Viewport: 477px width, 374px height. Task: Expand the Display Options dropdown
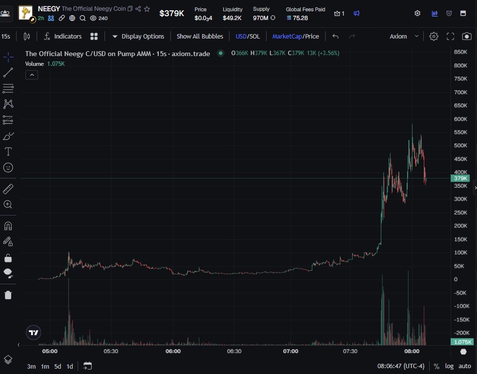(138, 37)
